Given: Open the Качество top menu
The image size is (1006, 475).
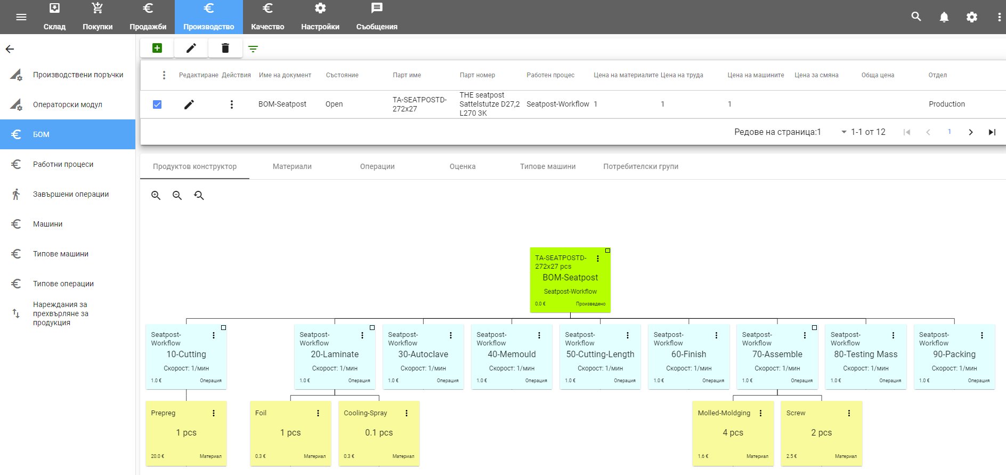Looking at the screenshot, I should pyautogui.click(x=267, y=17).
